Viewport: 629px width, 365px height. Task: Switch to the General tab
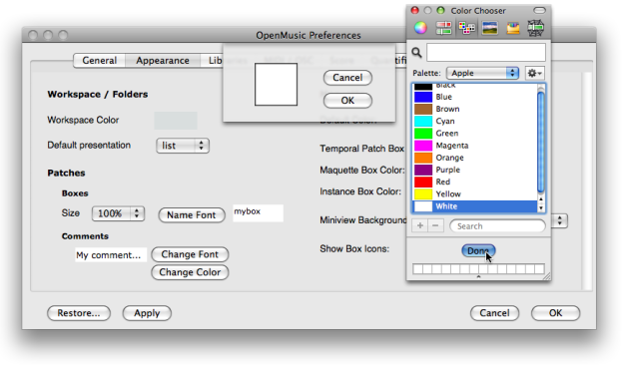tap(100, 61)
